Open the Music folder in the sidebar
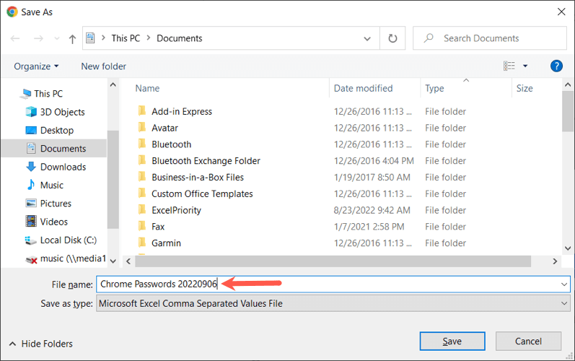Image resolution: width=575 pixels, height=361 pixels. 51,185
